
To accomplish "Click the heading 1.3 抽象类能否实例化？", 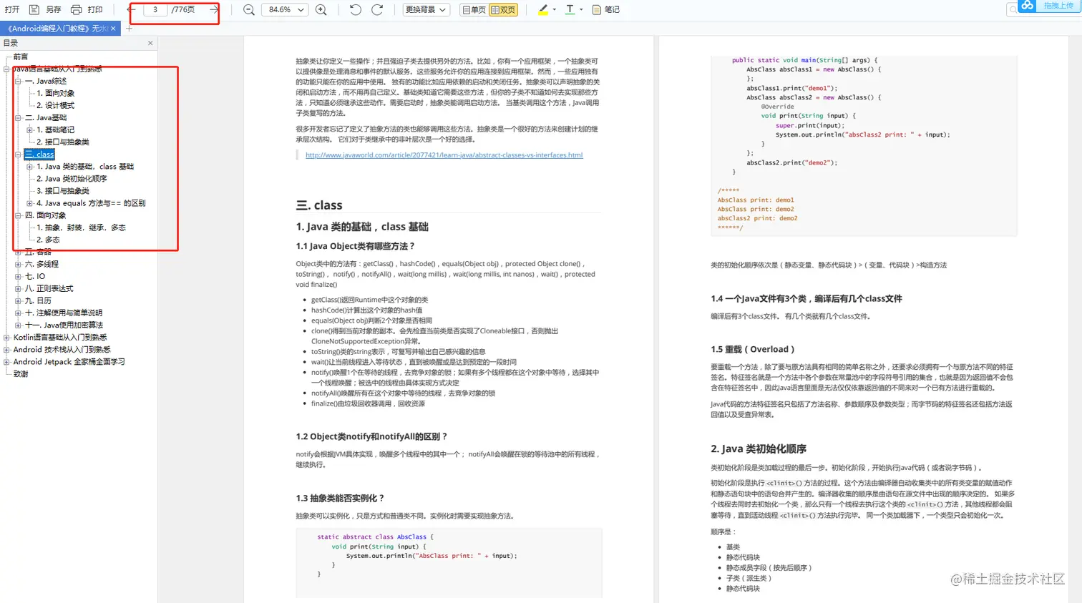I will pos(340,498).
